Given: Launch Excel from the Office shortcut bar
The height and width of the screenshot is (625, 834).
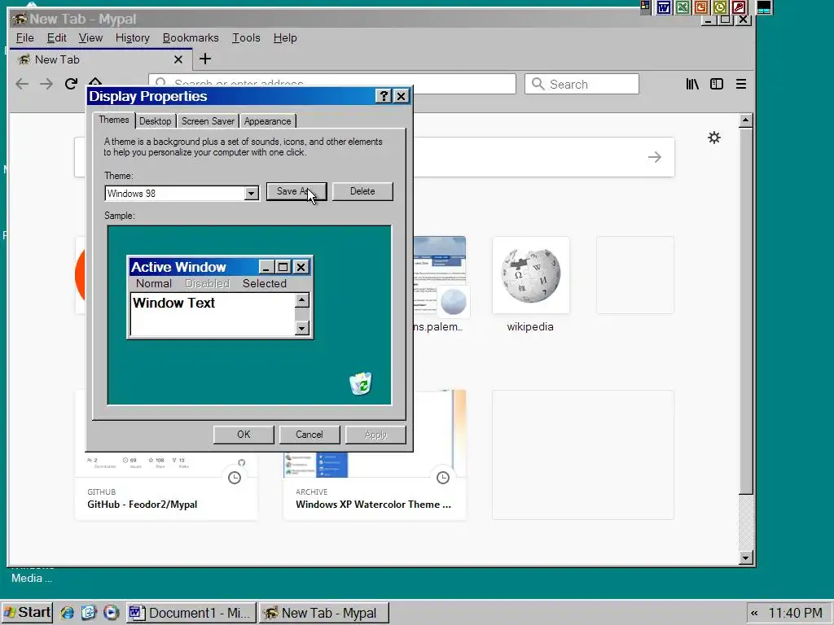Looking at the screenshot, I should pyautogui.click(x=683, y=7).
